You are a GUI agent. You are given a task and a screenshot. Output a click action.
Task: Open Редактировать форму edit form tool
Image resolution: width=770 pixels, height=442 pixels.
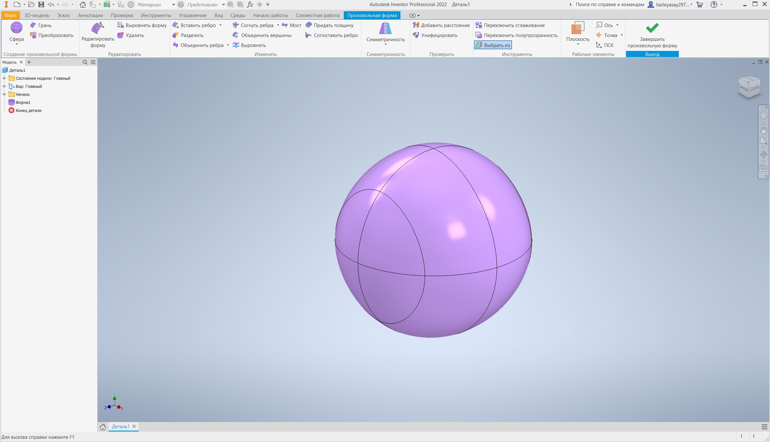[98, 35]
